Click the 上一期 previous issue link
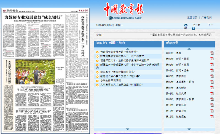The image size is (220, 134). 196,25
